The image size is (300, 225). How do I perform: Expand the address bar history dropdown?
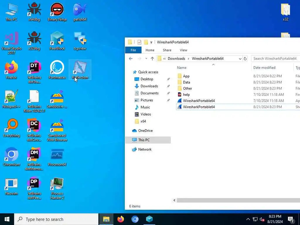pyautogui.click(x=240, y=59)
